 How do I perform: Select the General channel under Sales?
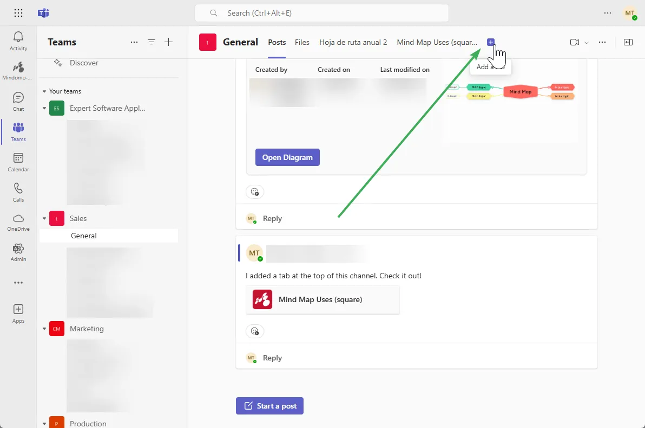(x=109, y=236)
